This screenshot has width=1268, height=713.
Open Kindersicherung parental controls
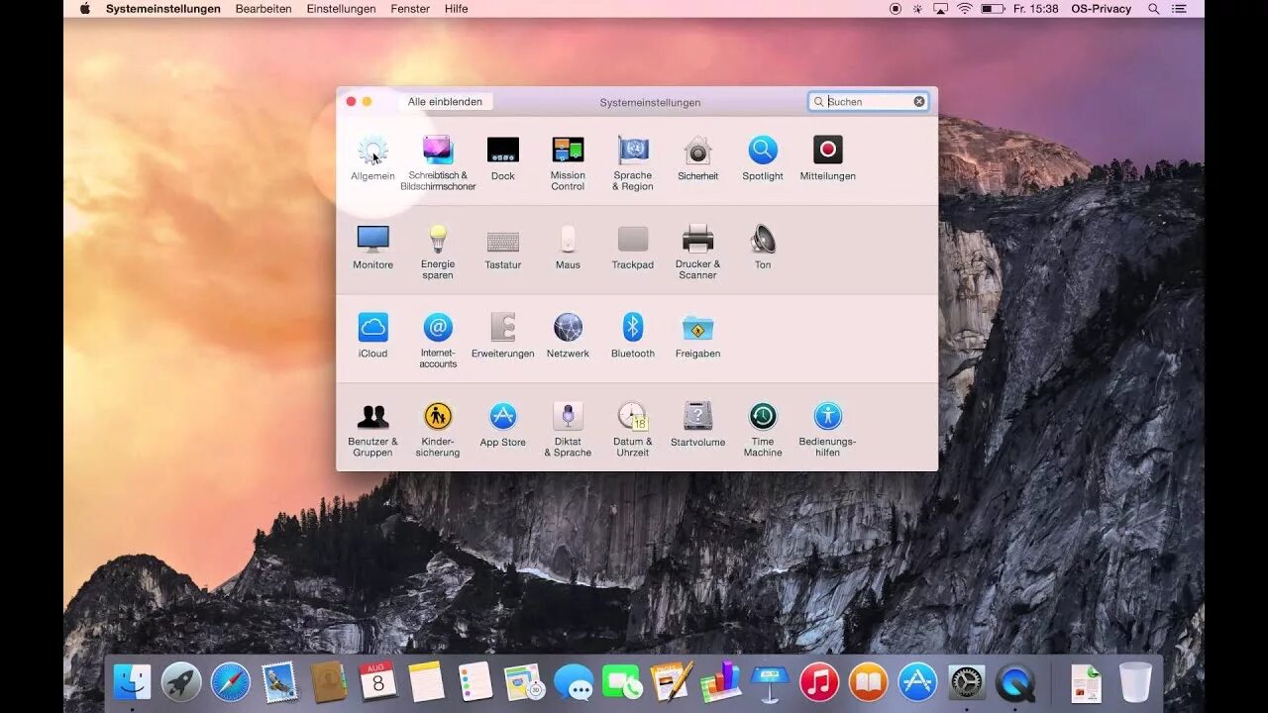[438, 430]
